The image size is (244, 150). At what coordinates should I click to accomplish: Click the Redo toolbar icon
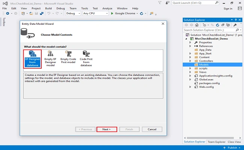(57, 13)
